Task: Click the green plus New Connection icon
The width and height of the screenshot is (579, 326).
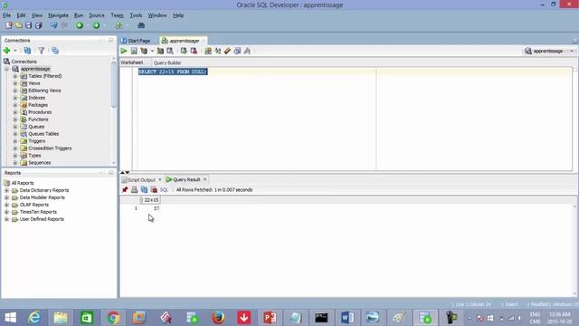Action: pyautogui.click(x=6, y=51)
